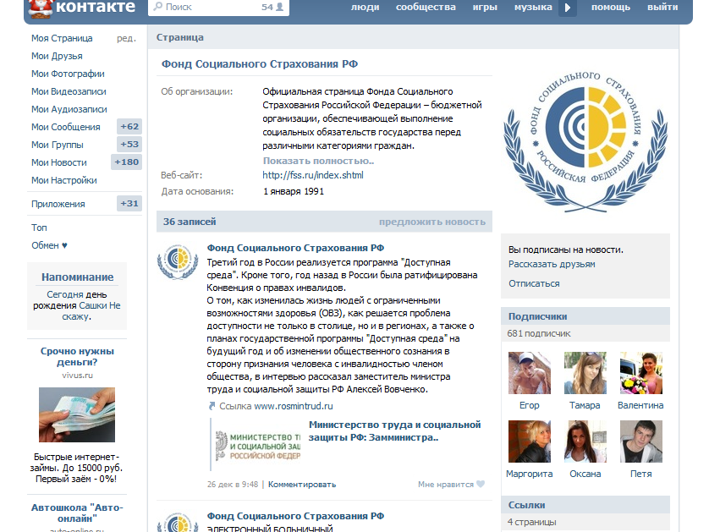The height and width of the screenshot is (532, 709).
Task: Open the Ссылки section header
Action: click(585, 505)
